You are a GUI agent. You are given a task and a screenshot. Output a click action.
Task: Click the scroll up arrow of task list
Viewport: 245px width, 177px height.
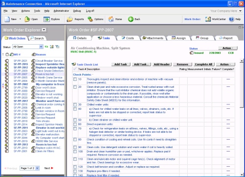pos(242,61)
